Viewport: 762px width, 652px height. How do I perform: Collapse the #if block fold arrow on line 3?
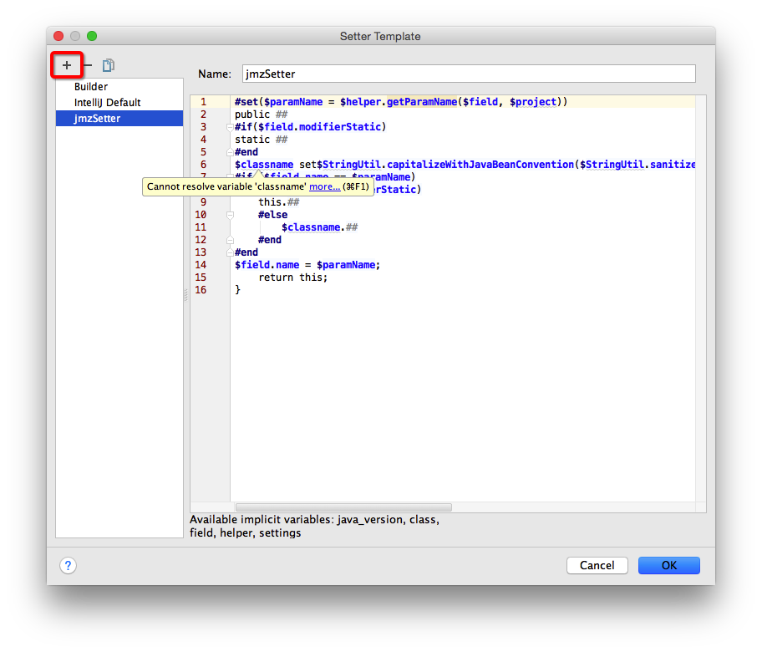[x=229, y=126]
